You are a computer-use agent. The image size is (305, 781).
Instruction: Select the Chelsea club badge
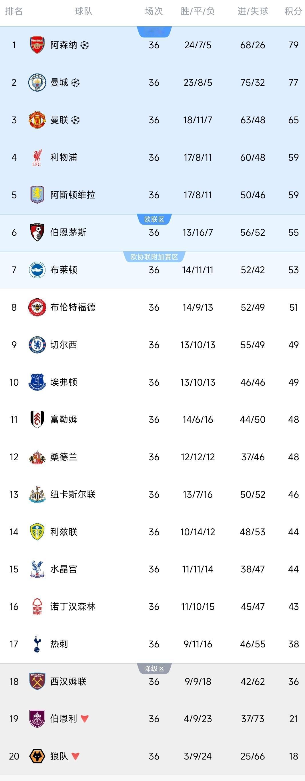[x=37, y=345]
